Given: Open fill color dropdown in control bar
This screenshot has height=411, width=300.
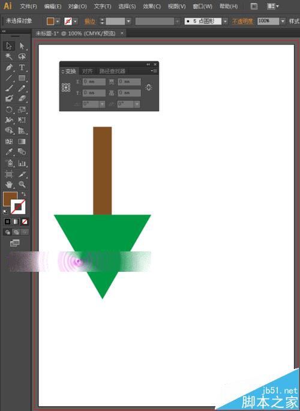Looking at the screenshot, I should click(58, 21).
